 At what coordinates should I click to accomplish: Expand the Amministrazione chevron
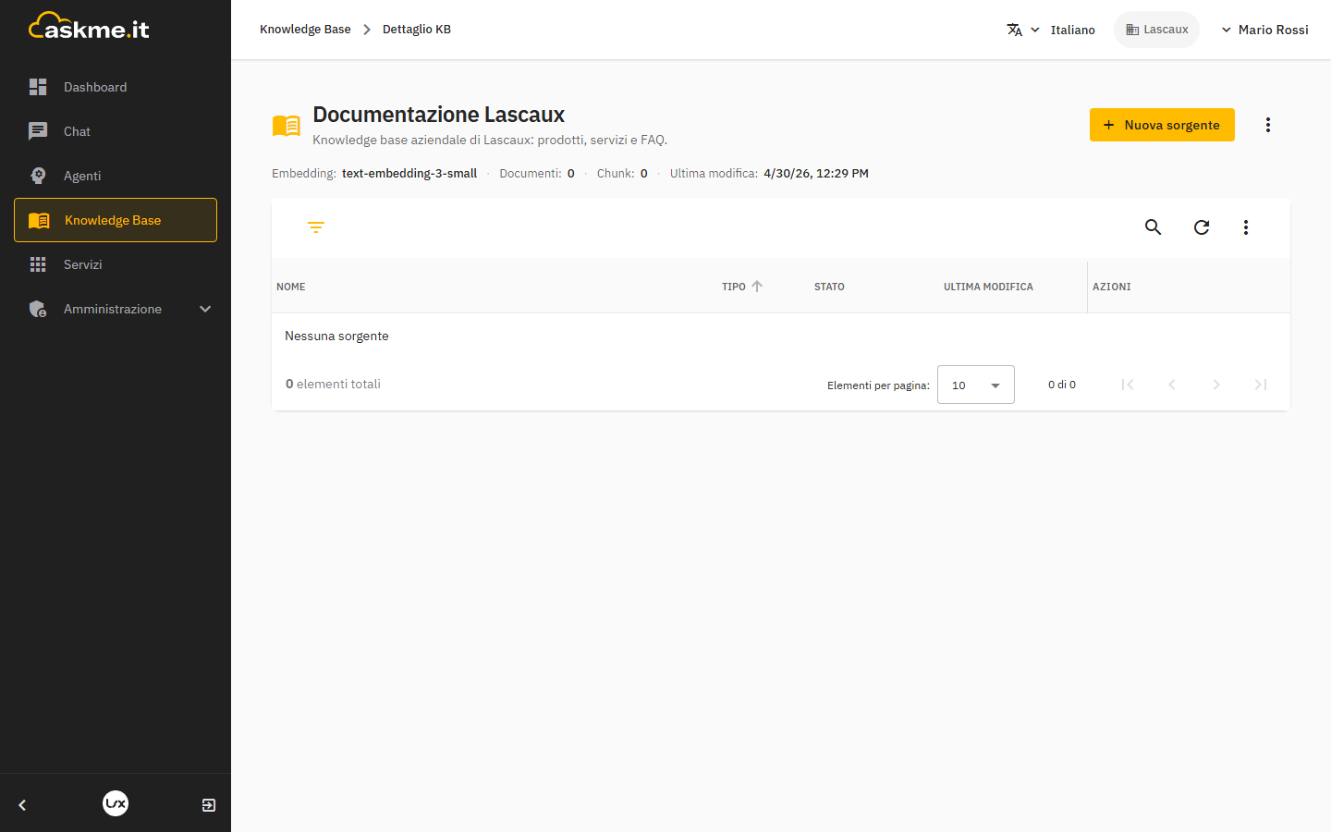click(205, 309)
